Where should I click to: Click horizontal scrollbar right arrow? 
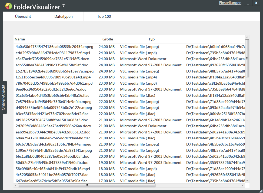pyautogui.click(x=243, y=185)
